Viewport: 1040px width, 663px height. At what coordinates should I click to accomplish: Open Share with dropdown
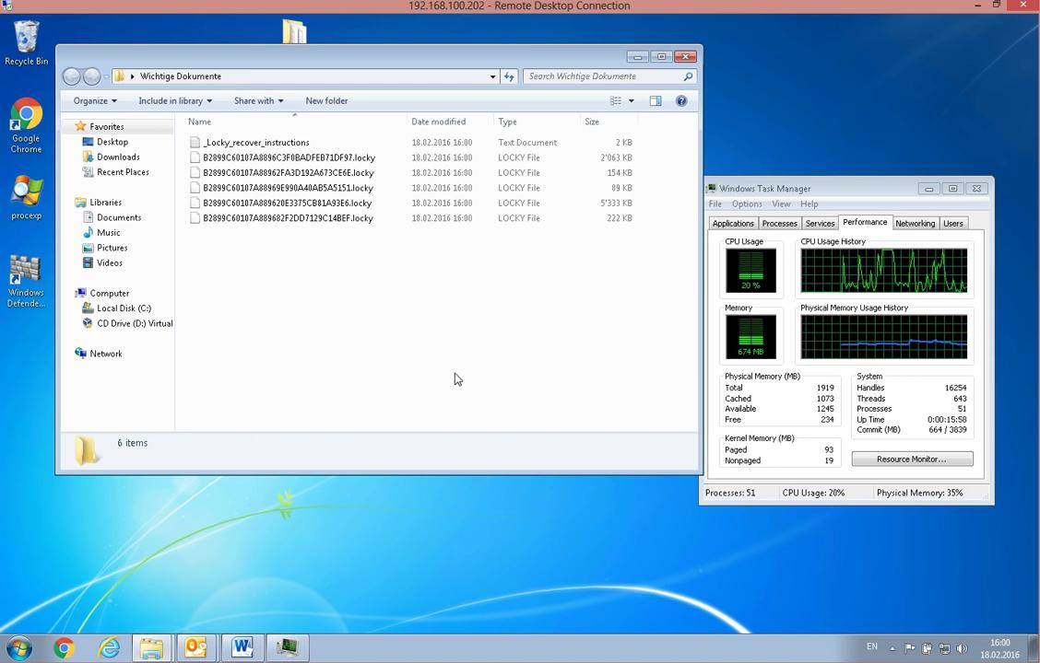[x=259, y=100]
